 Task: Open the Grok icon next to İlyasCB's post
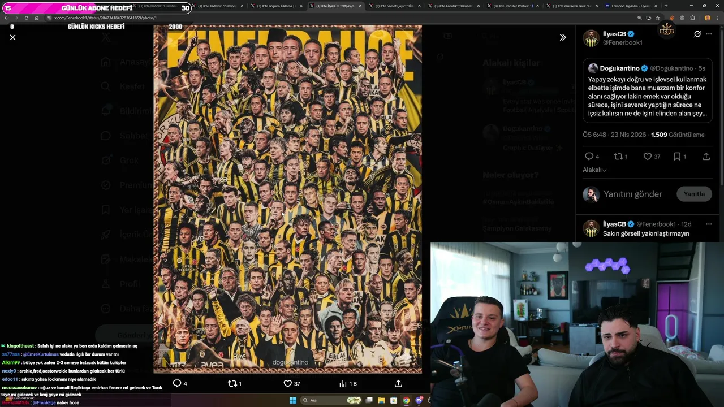697,34
